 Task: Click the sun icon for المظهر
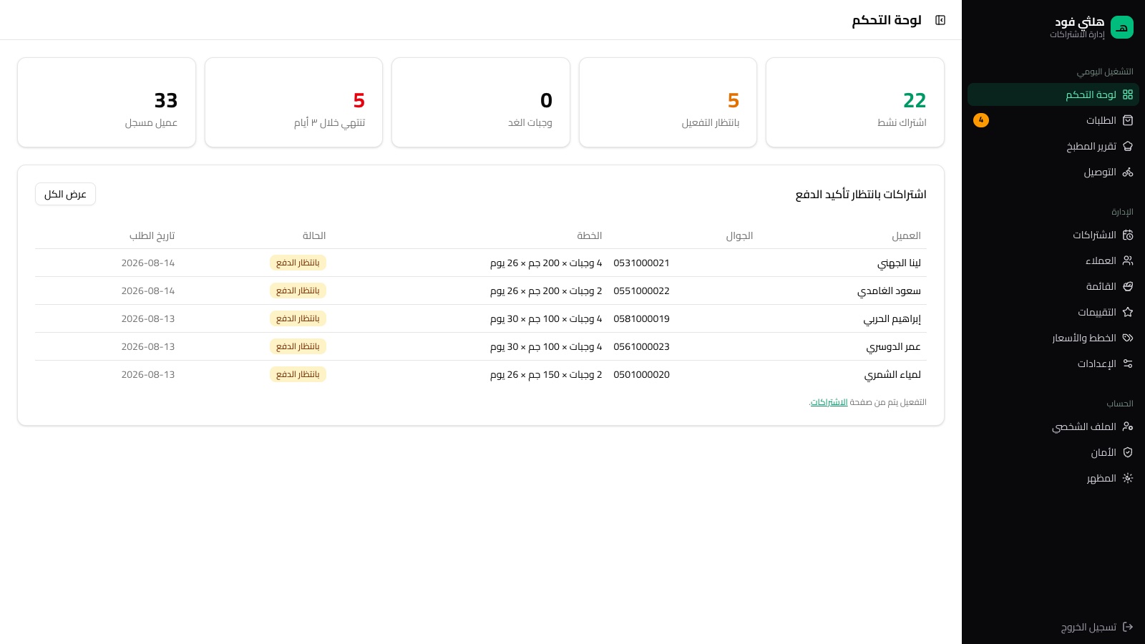1128,478
